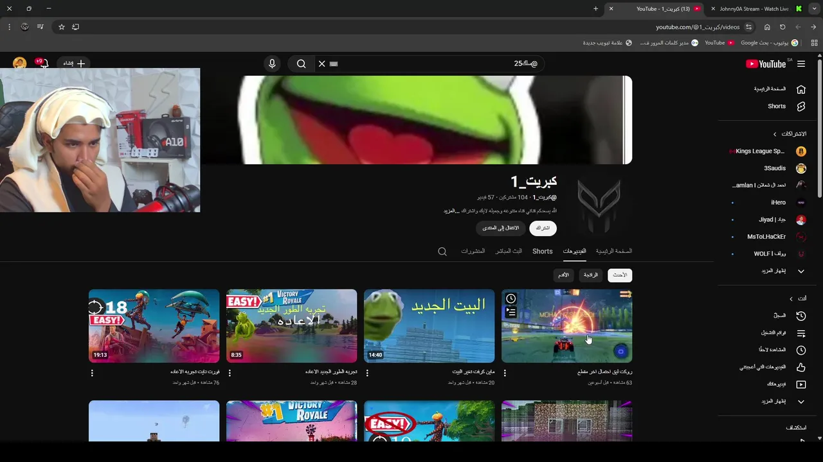
Task: Open the YouTube bookmark in bookmarks bar
Action: coord(719,43)
